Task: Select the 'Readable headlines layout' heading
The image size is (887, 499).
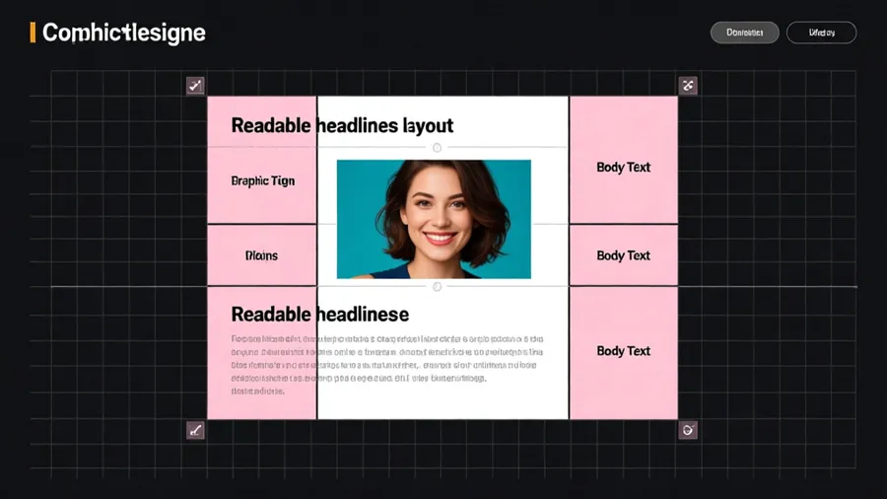Action: pos(342,125)
